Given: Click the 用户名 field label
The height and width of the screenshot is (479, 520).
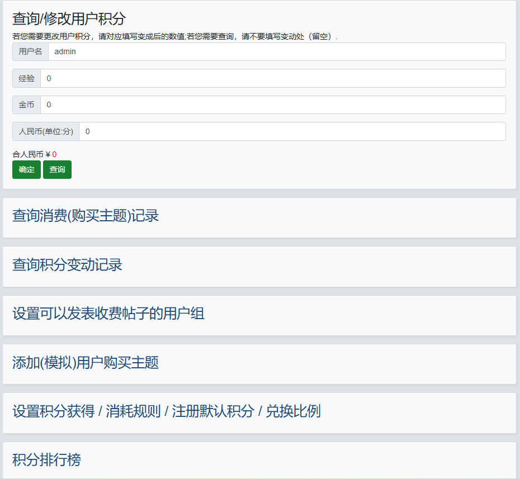Looking at the screenshot, I should click(30, 52).
